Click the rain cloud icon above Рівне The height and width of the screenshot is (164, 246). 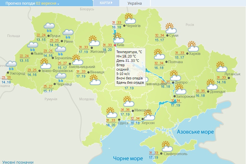pos(68,34)
